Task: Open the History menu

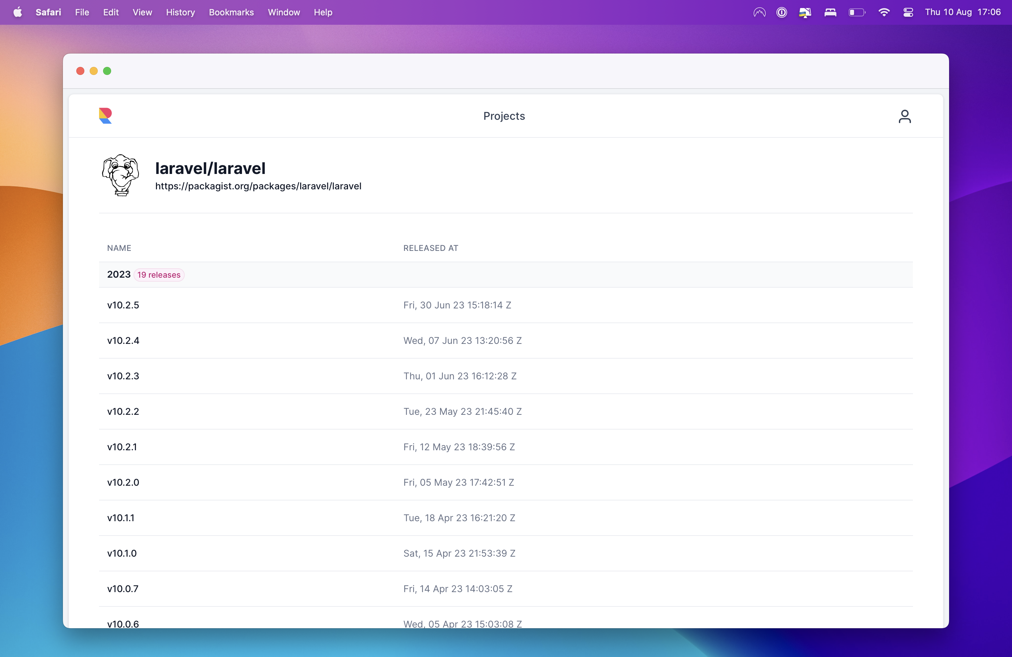Action: click(x=180, y=12)
